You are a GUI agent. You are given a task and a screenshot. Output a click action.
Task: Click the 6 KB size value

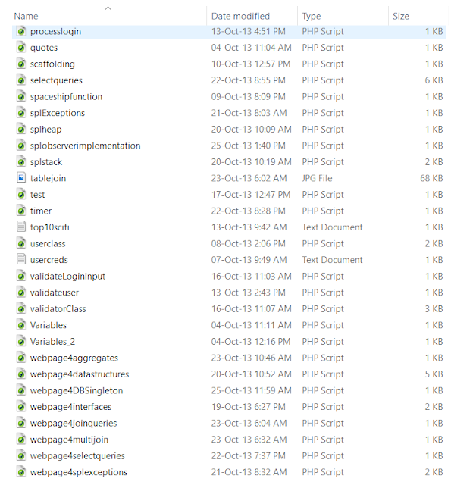click(x=434, y=80)
